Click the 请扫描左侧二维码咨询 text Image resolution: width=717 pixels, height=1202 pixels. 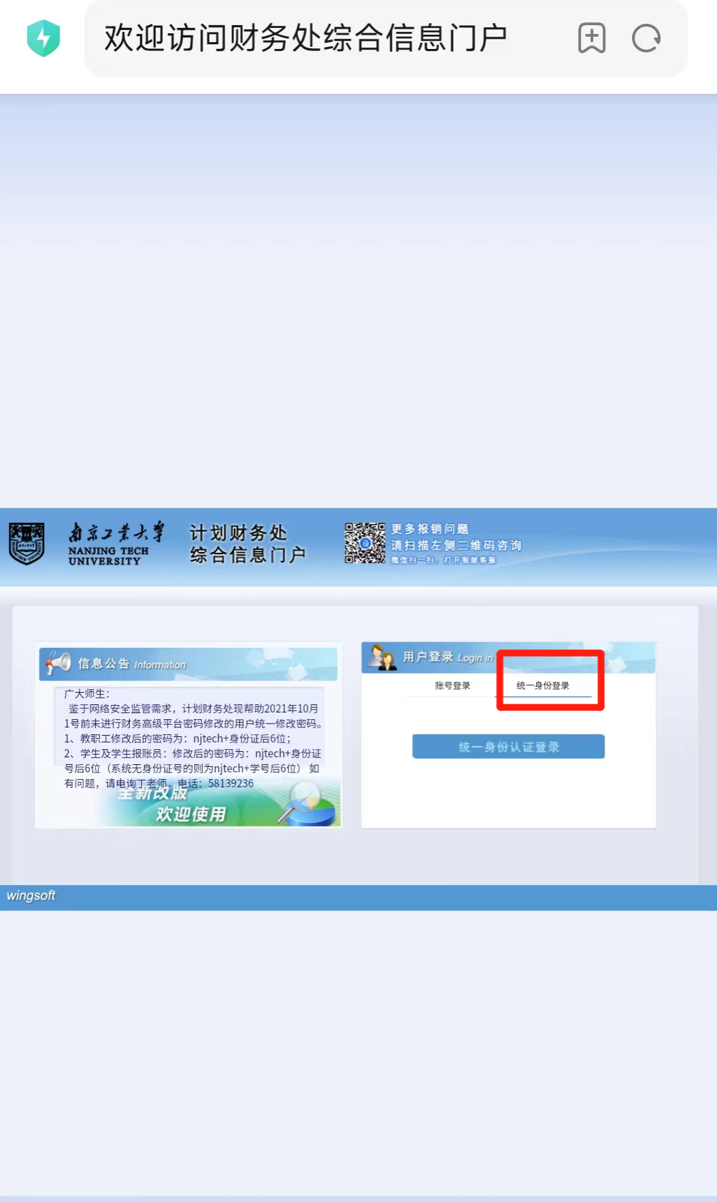point(456,545)
